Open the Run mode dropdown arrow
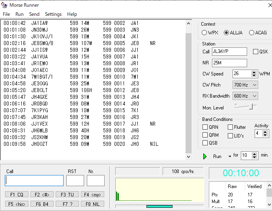272x211 pixels. [x=230, y=156]
